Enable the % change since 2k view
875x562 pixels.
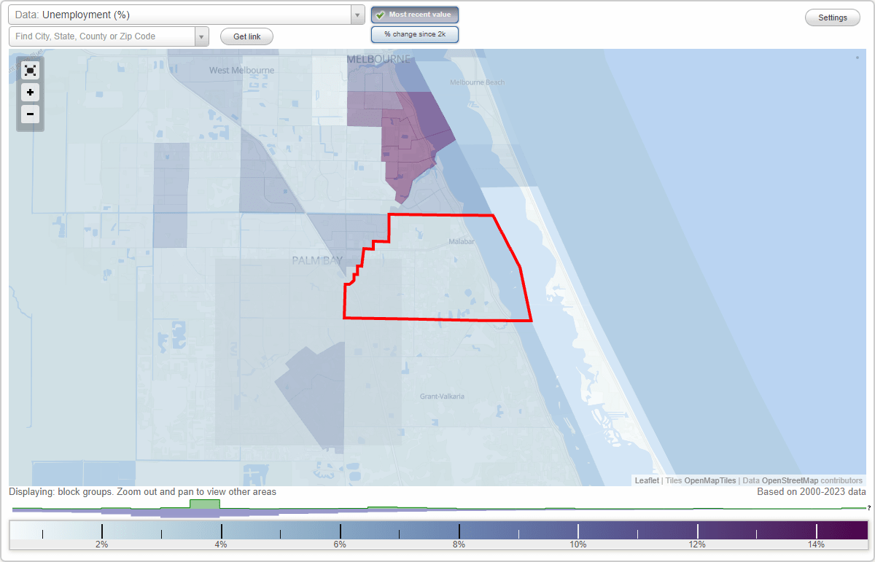(x=414, y=34)
